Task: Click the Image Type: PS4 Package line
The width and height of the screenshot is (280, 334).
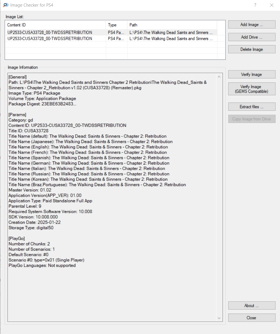Action: [x=34, y=93]
